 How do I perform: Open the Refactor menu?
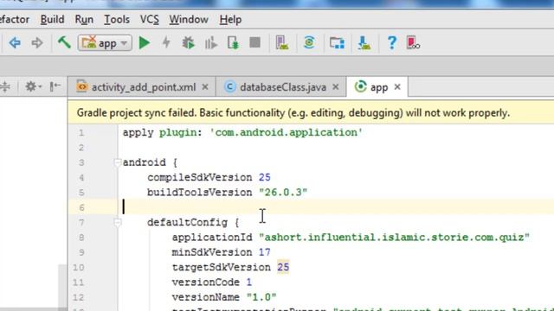pos(15,19)
